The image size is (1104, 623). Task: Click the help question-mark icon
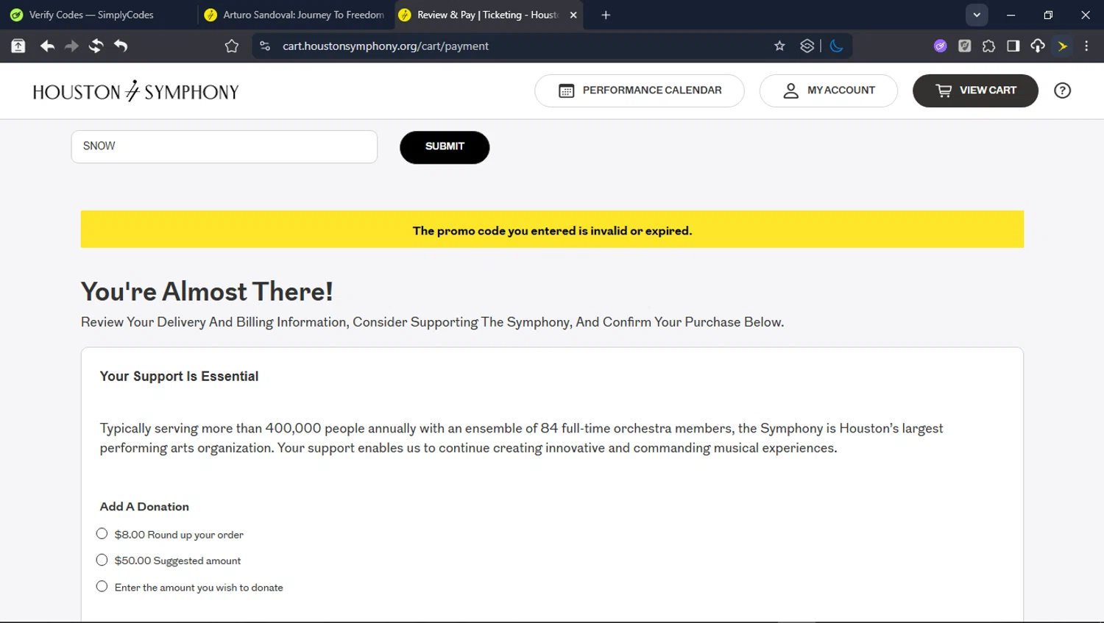pyautogui.click(x=1062, y=90)
